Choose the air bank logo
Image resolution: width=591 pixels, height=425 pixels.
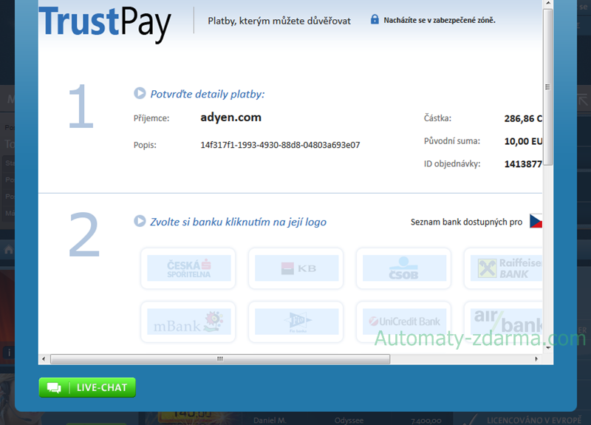[504, 322]
